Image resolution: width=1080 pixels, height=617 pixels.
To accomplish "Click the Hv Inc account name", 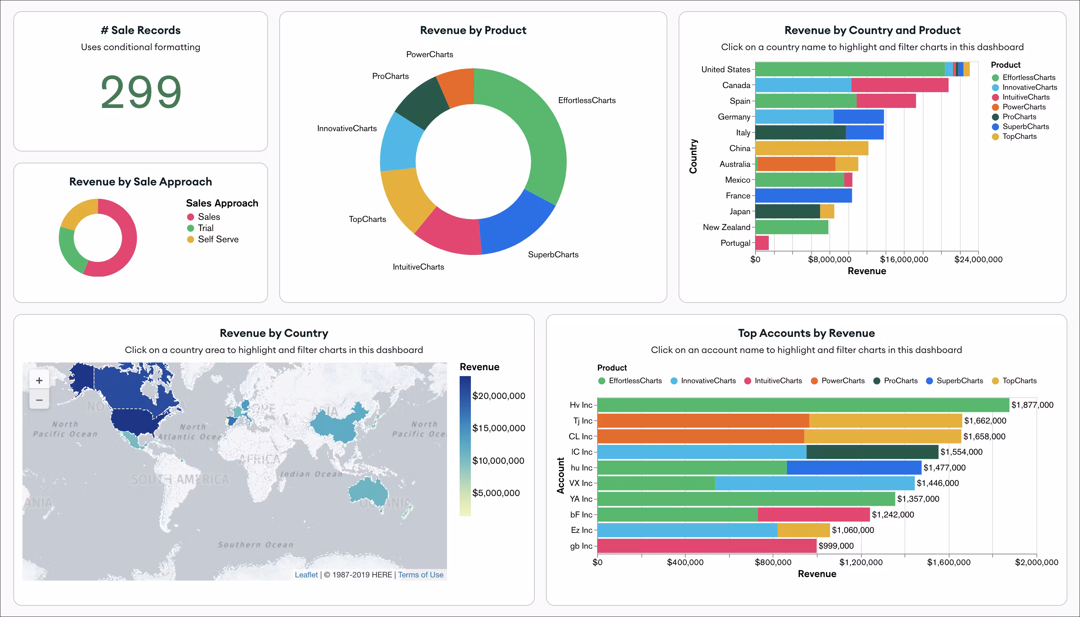I will [580, 405].
